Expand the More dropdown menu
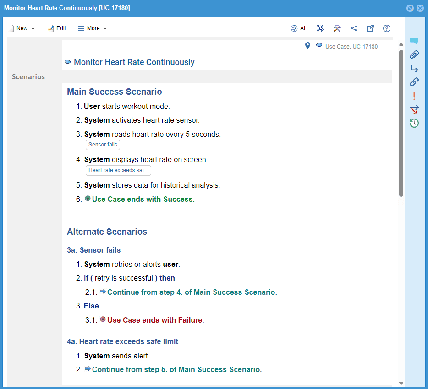Screen dimensions: 428x389 click(x=93, y=28)
